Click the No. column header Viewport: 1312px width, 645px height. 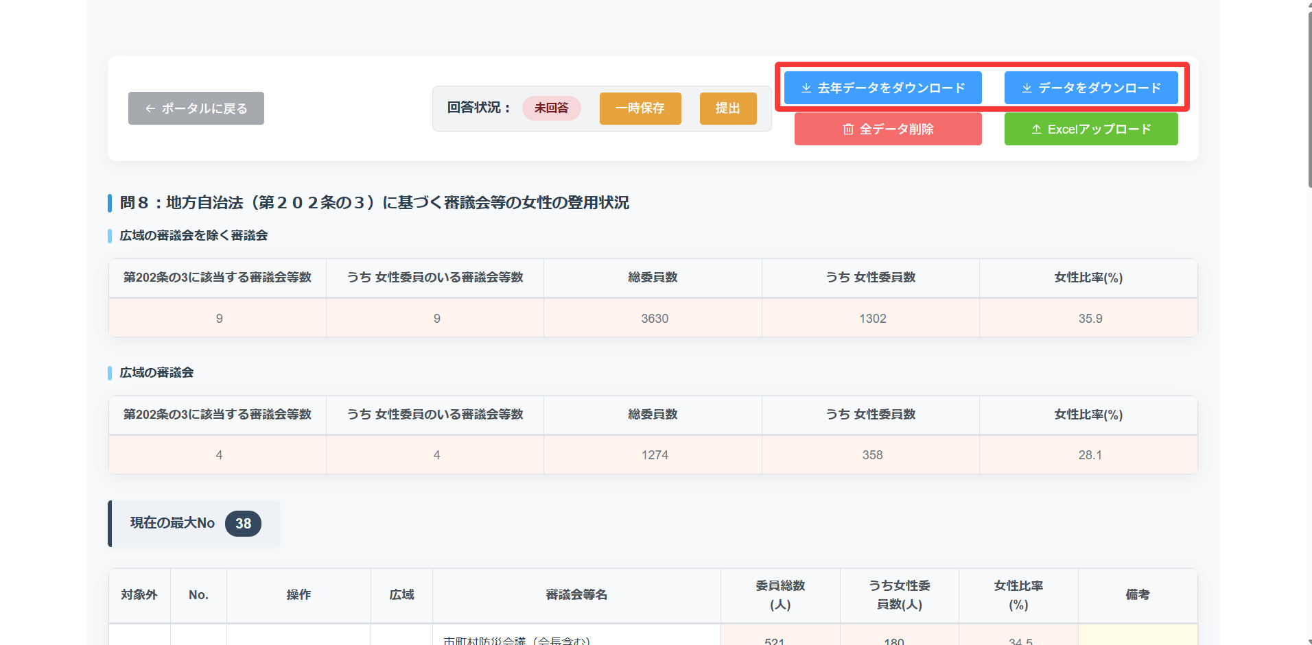click(198, 595)
